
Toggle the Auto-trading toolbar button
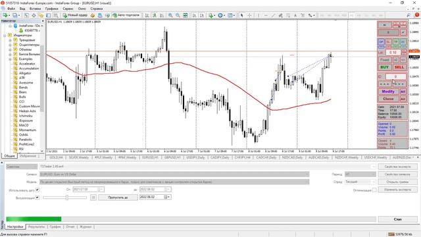[126, 15]
